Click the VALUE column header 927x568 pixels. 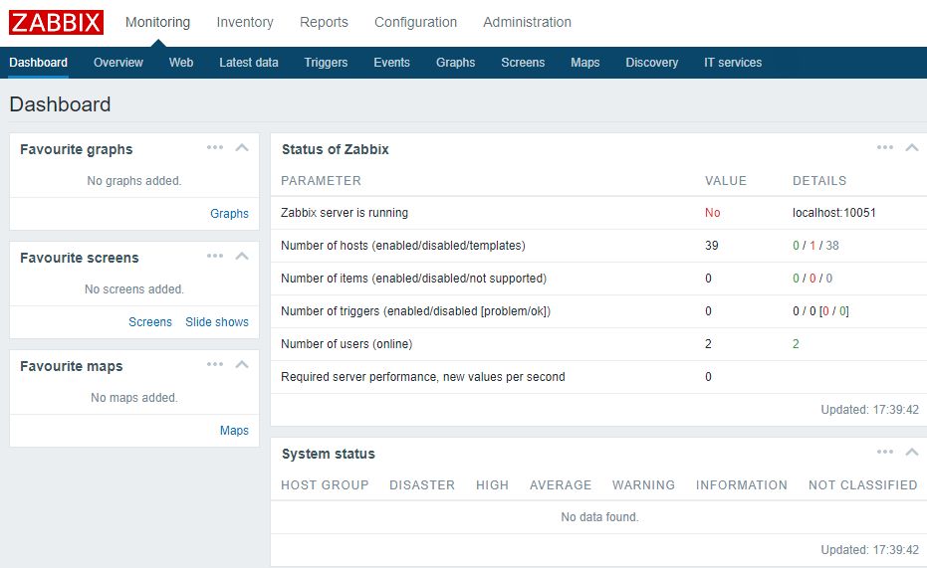[726, 181]
